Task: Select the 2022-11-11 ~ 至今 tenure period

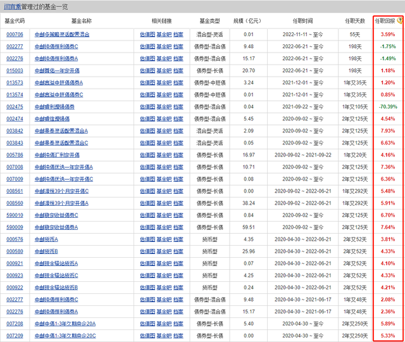Action: pyautogui.click(x=302, y=34)
